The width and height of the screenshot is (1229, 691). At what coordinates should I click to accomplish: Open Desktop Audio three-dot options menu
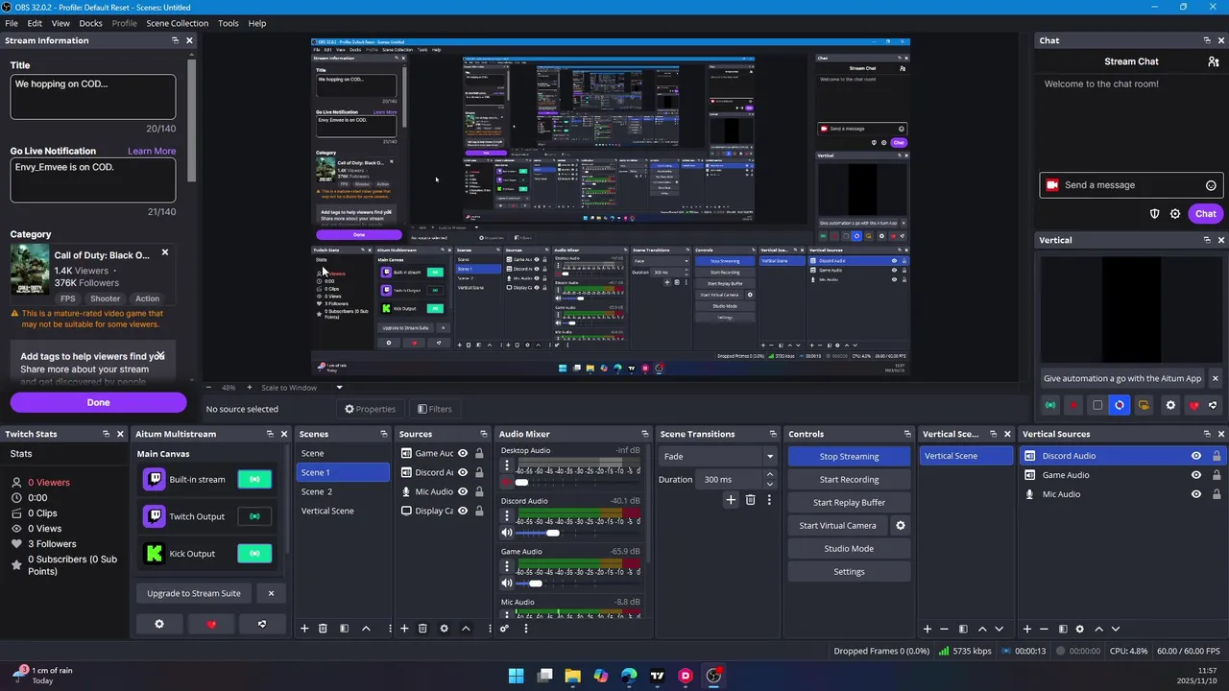[x=507, y=465]
